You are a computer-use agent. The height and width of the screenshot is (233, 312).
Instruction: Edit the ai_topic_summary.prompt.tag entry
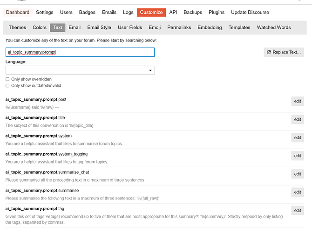pos(298,211)
